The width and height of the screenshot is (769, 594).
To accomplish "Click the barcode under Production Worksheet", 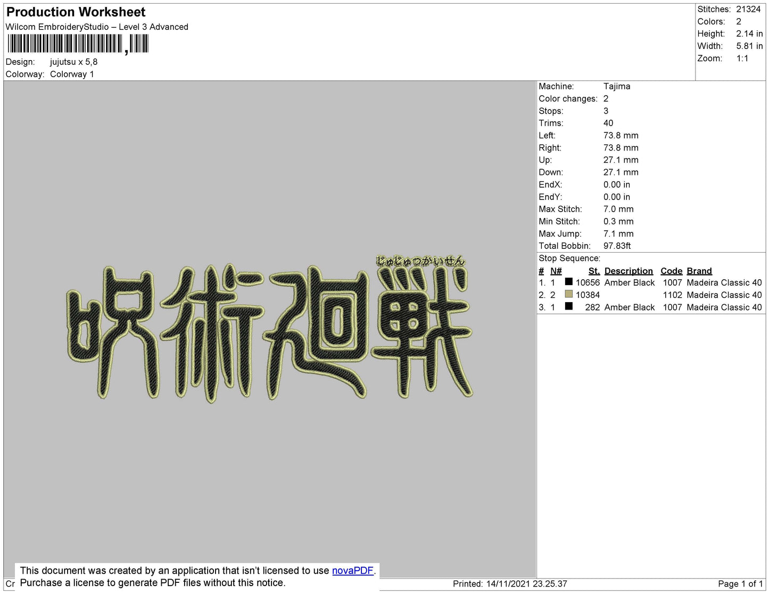I will point(78,44).
